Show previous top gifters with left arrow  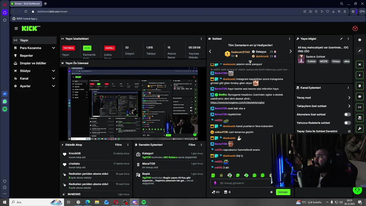pyautogui.click(x=210, y=51)
